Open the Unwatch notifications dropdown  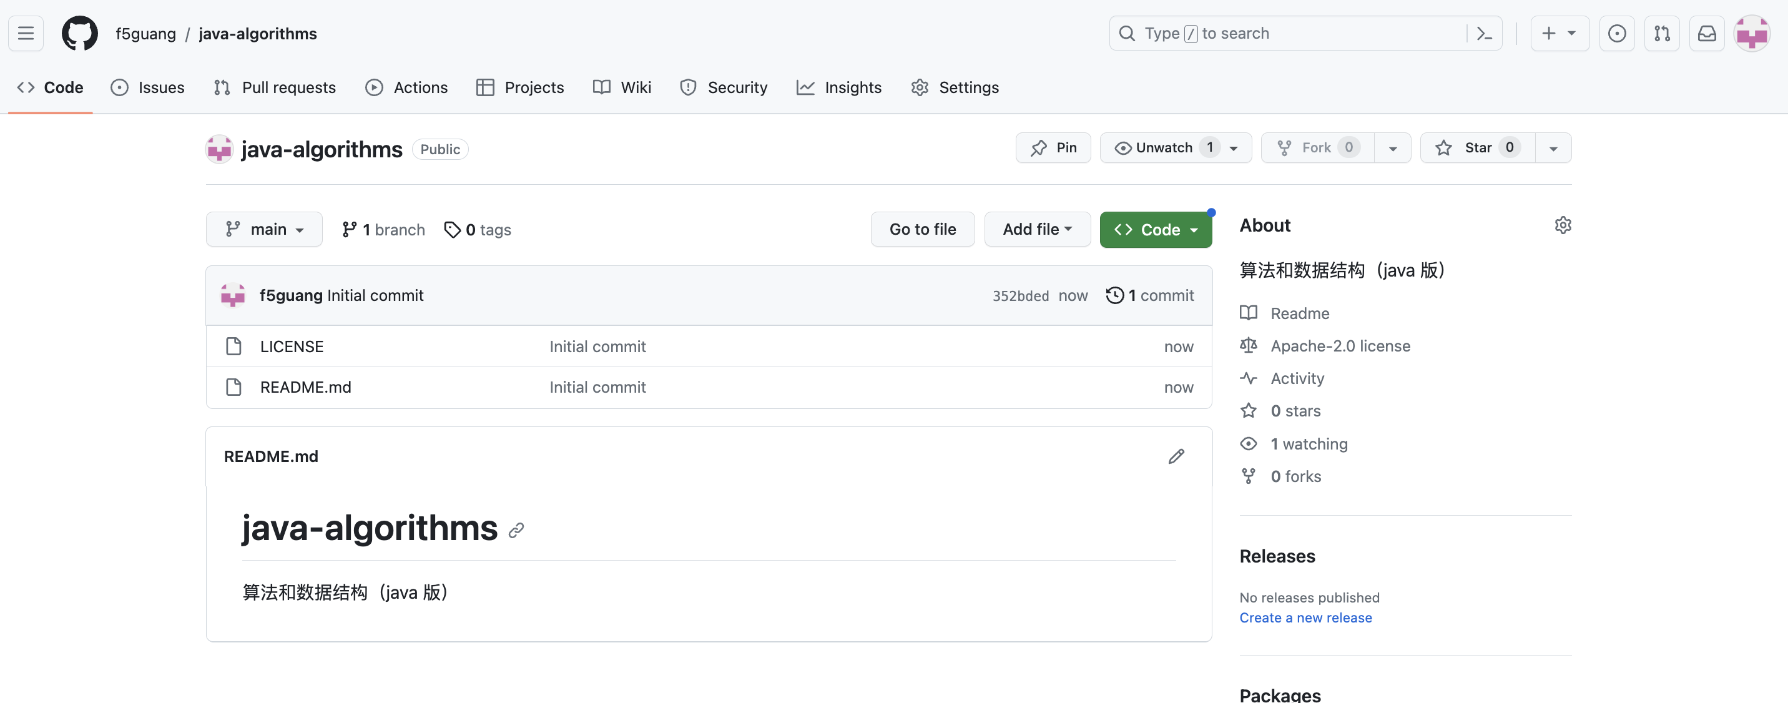point(1176,148)
